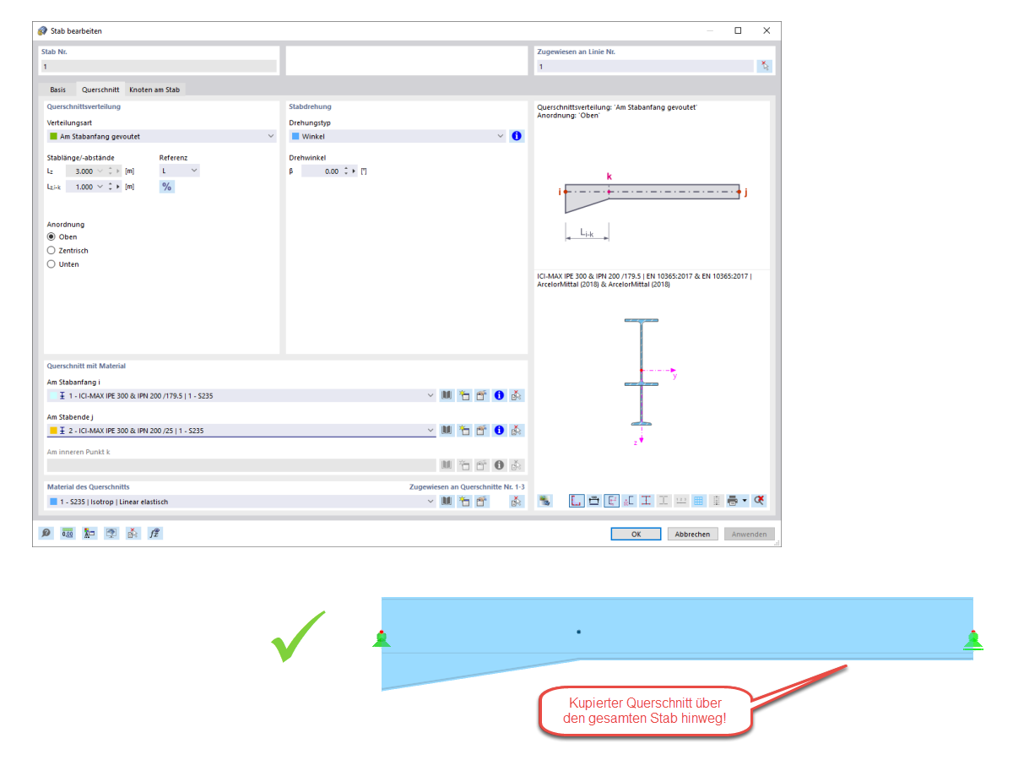Open the print options dropdown arrow
The width and height of the screenshot is (1013, 760).
[x=745, y=501]
